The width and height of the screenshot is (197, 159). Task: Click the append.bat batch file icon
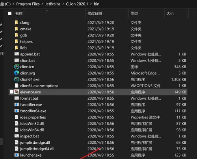click(x=17, y=54)
